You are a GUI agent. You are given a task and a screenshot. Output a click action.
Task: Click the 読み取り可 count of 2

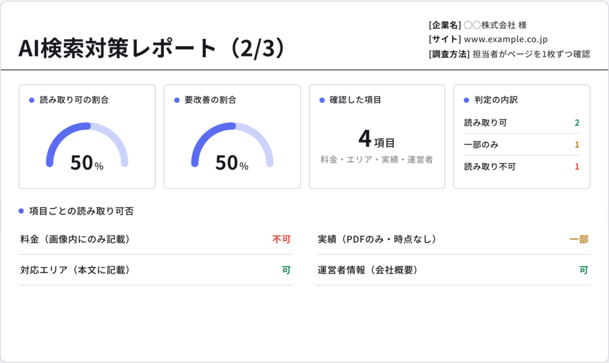point(577,122)
